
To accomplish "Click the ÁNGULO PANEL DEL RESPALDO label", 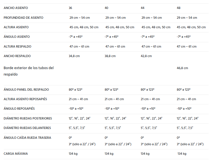I will coord(26,90).
